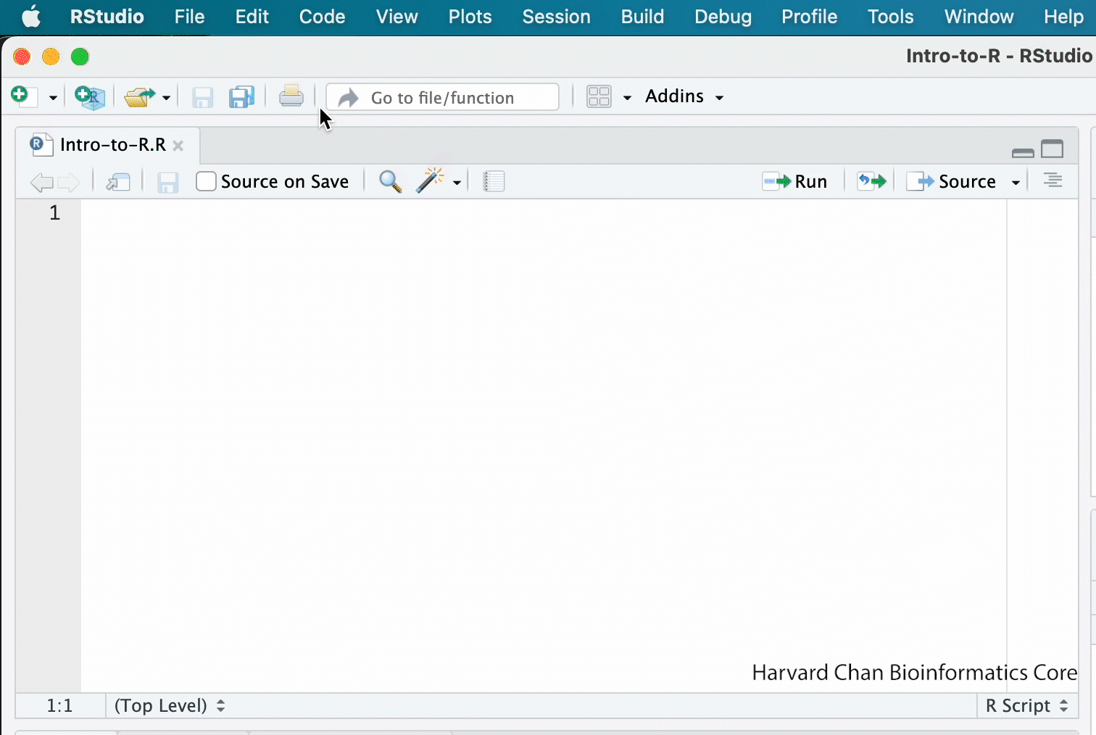Expand the (Top Level) scope selector
The height and width of the screenshot is (735, 1096).
click(170, 705)
